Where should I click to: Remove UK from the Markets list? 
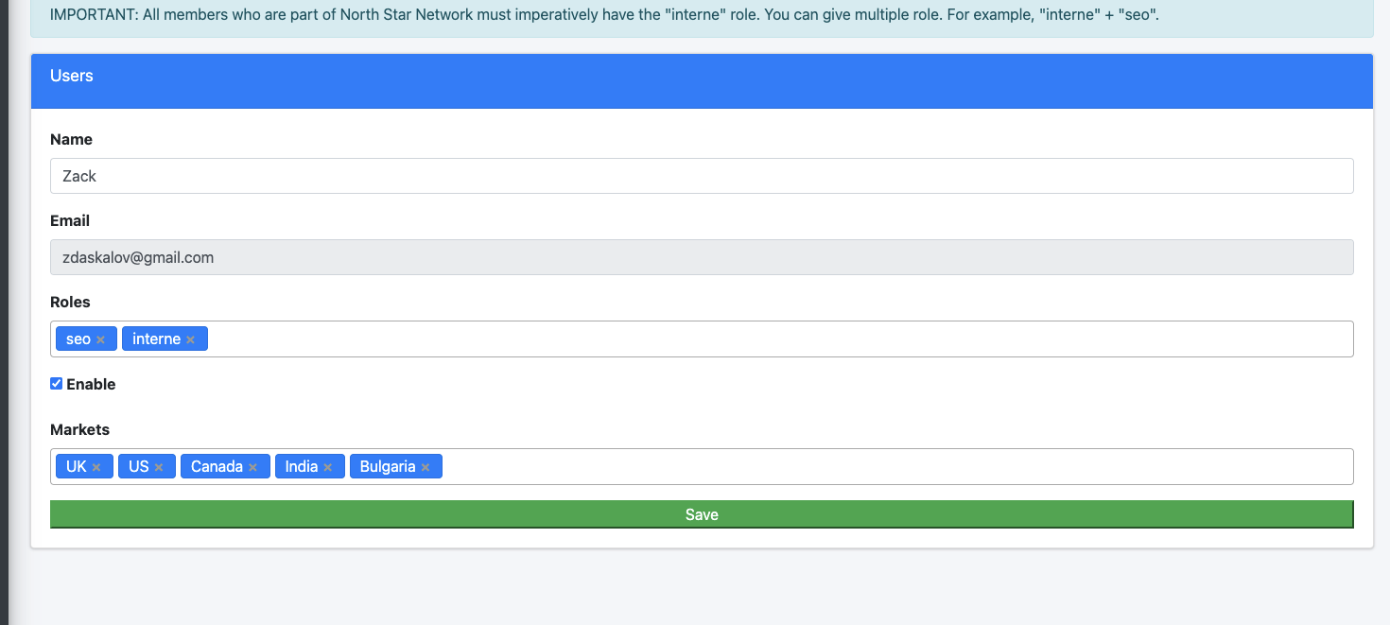(96, 467)
